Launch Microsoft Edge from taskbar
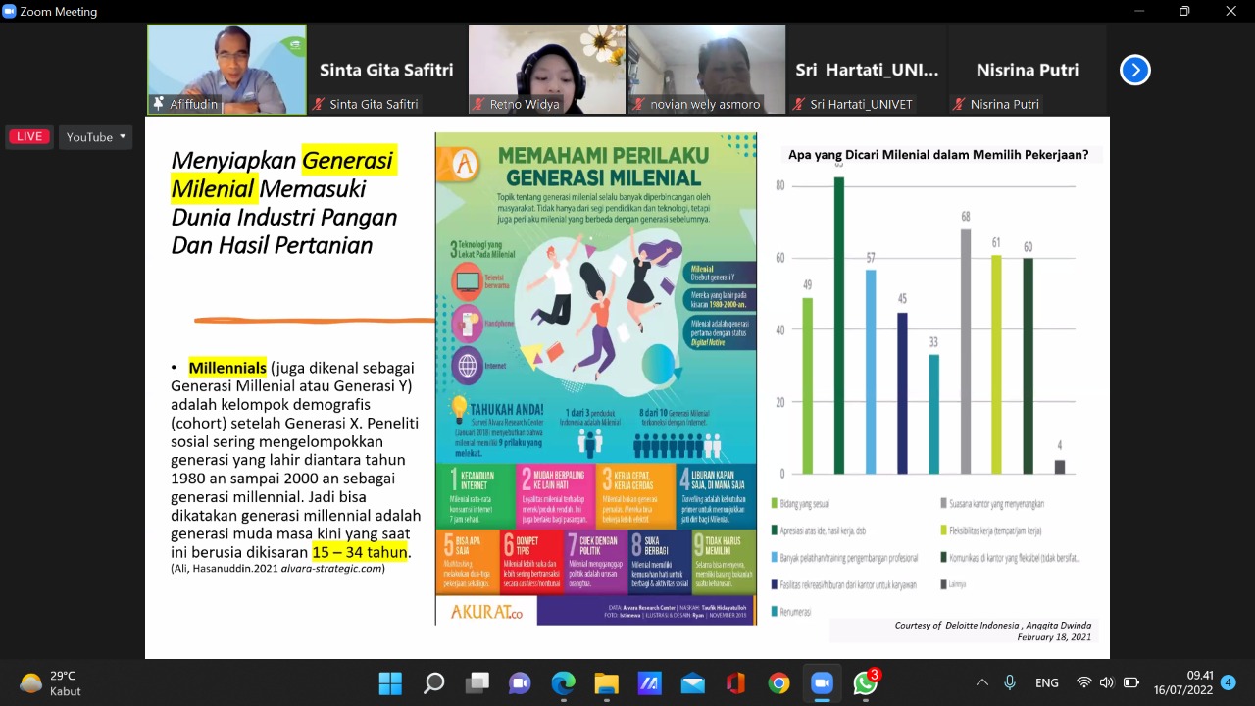The image size is (1255, 706). [x=563, y=683]
